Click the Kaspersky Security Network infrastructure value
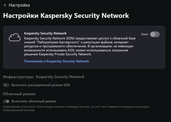This screenshot has width=171, height=122. [60, 77]
